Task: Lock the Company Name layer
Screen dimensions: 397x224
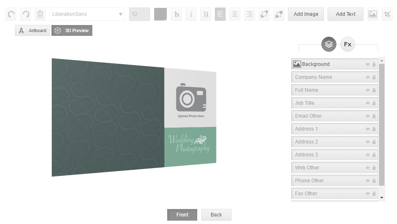Action: (x=374, y=77)
